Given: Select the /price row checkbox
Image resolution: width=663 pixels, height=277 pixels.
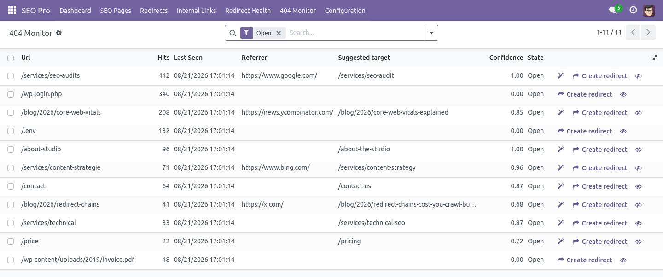Looking at the screenshot, I should tap(11, 242).
